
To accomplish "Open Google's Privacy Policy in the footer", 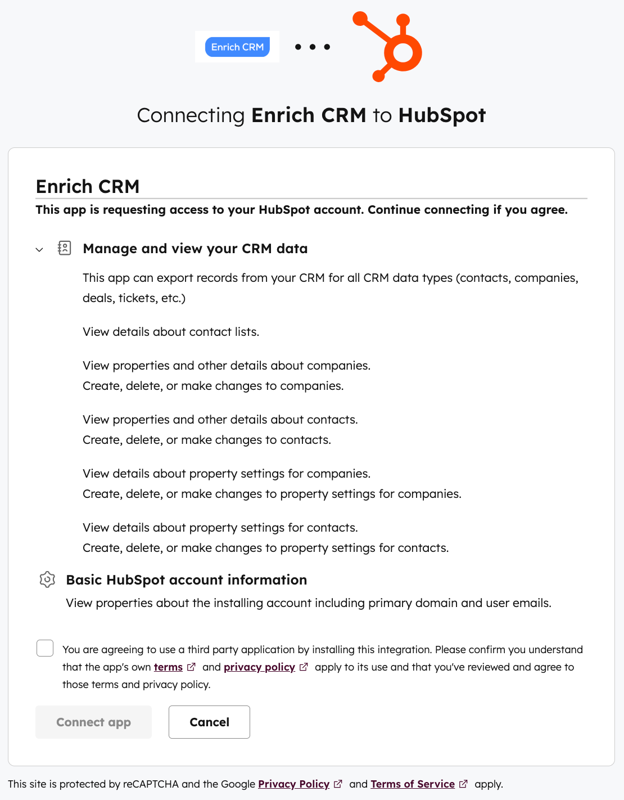I will (x=293, y=783).
